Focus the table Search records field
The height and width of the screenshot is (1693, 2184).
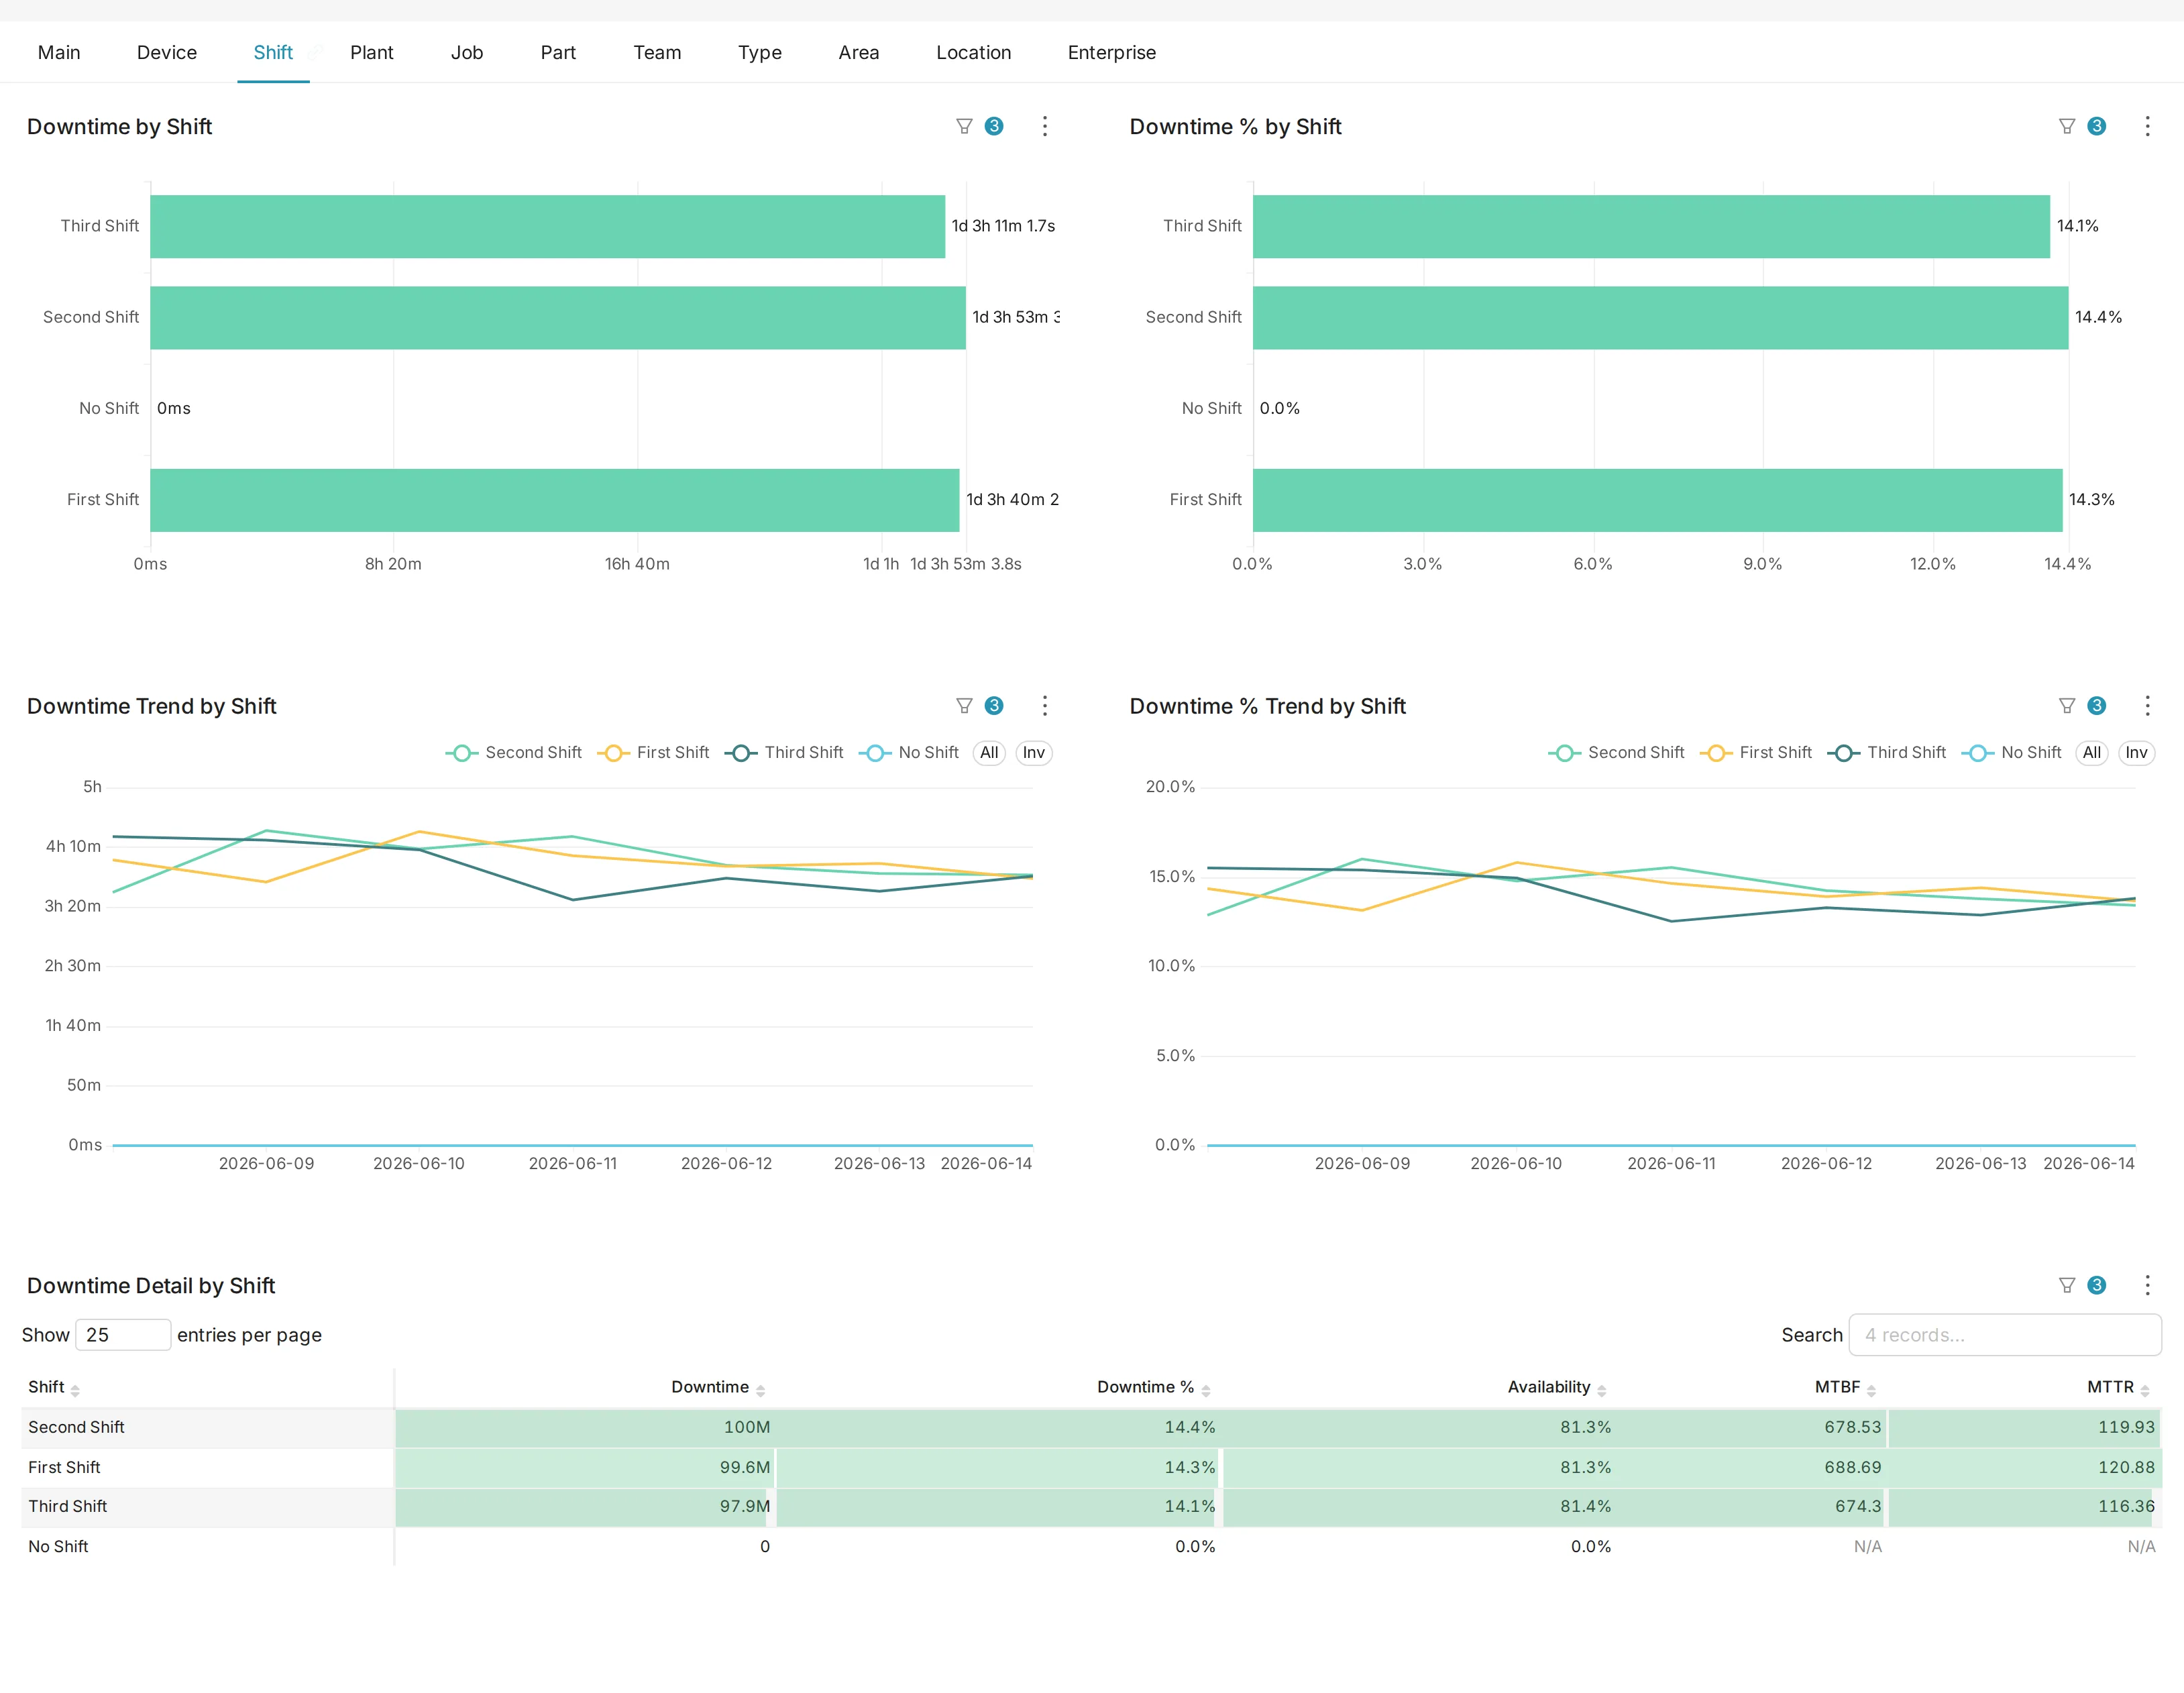coord(2005,1335)
